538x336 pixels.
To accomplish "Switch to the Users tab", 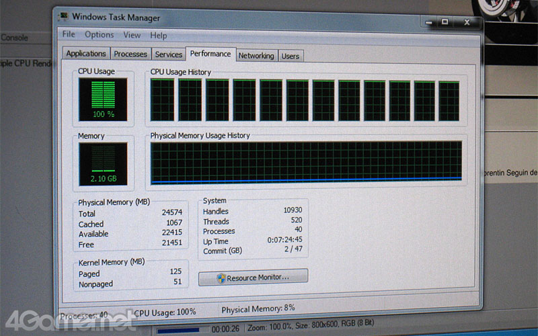I will pos(291,56).
